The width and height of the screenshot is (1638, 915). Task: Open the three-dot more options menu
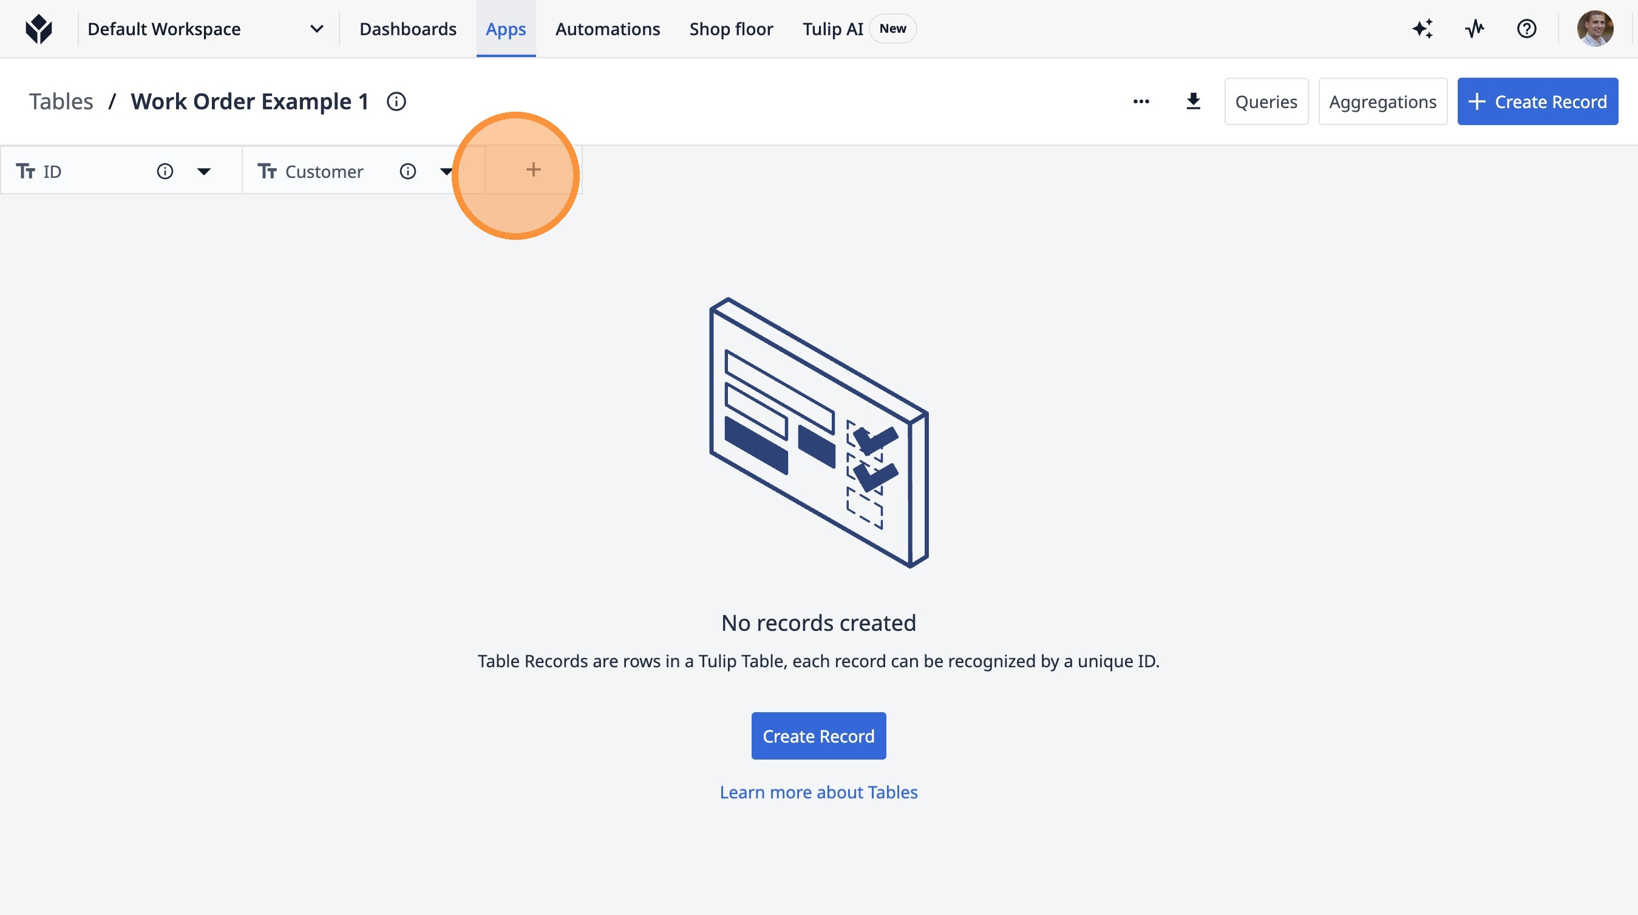pos(1141,102)
